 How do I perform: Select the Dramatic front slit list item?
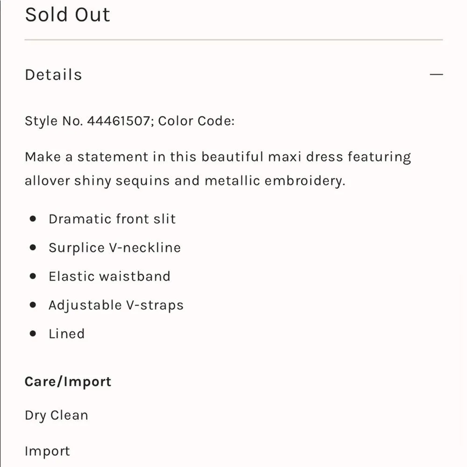click(112, 219)
